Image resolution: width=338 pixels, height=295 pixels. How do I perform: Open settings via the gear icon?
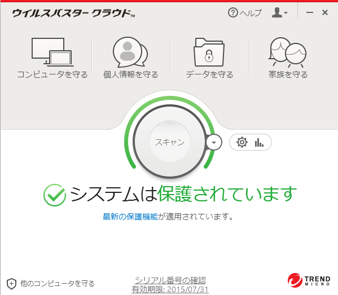[242, 142]
